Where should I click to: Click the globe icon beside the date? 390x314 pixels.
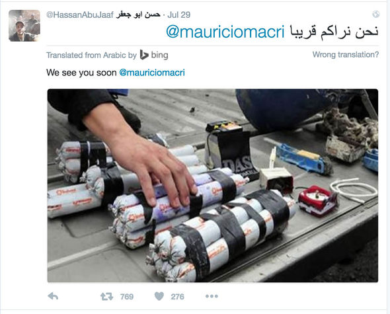(376, 14)
